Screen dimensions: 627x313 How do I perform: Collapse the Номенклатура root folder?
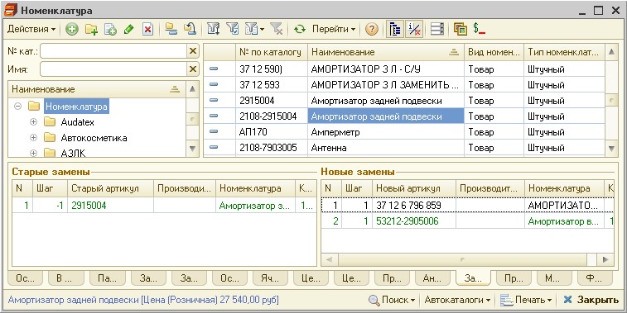[x=17, y=107]
